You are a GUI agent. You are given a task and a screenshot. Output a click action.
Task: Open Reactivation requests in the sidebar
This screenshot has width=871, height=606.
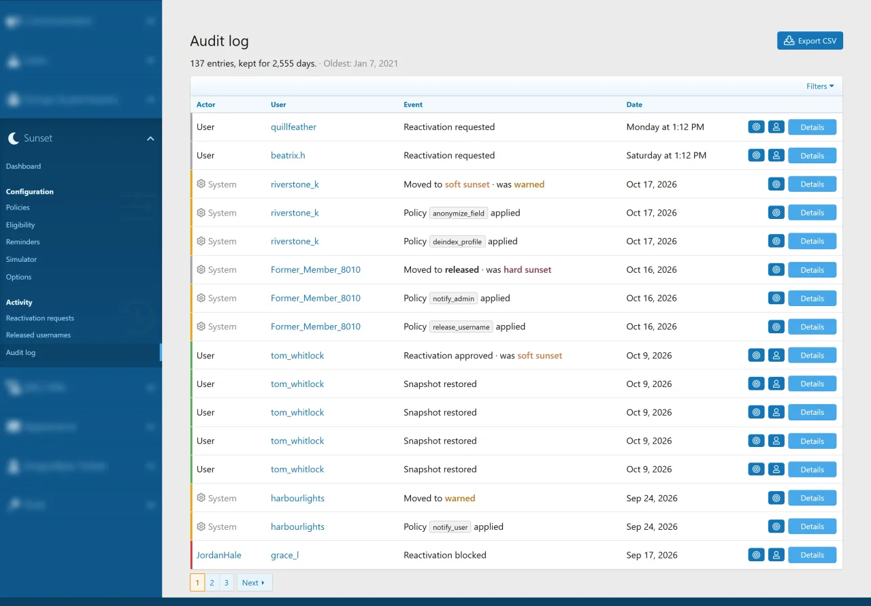(40, 318)
